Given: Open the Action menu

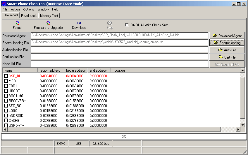Looking at the screenshot, I should pyautogui.click(x=15, y=9).
